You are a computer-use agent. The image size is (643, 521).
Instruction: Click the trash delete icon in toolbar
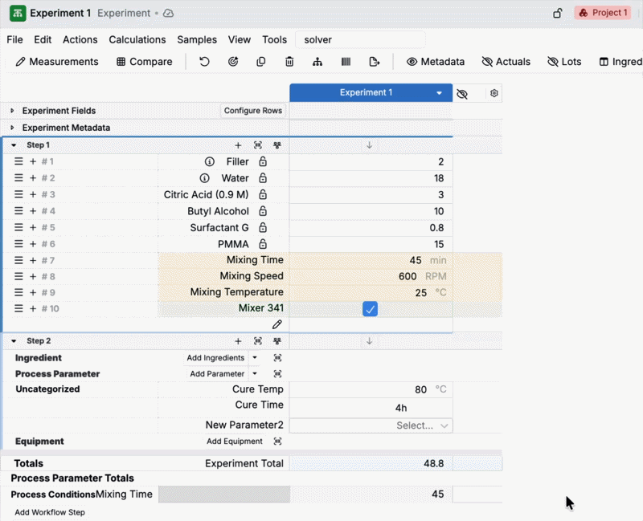(x=289, y=62)
